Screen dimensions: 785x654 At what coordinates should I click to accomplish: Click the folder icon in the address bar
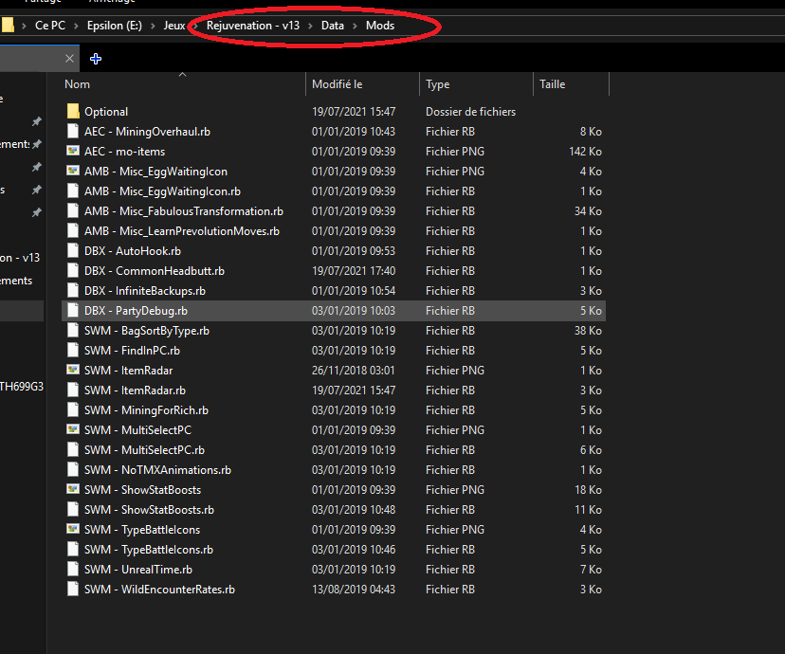8,25
